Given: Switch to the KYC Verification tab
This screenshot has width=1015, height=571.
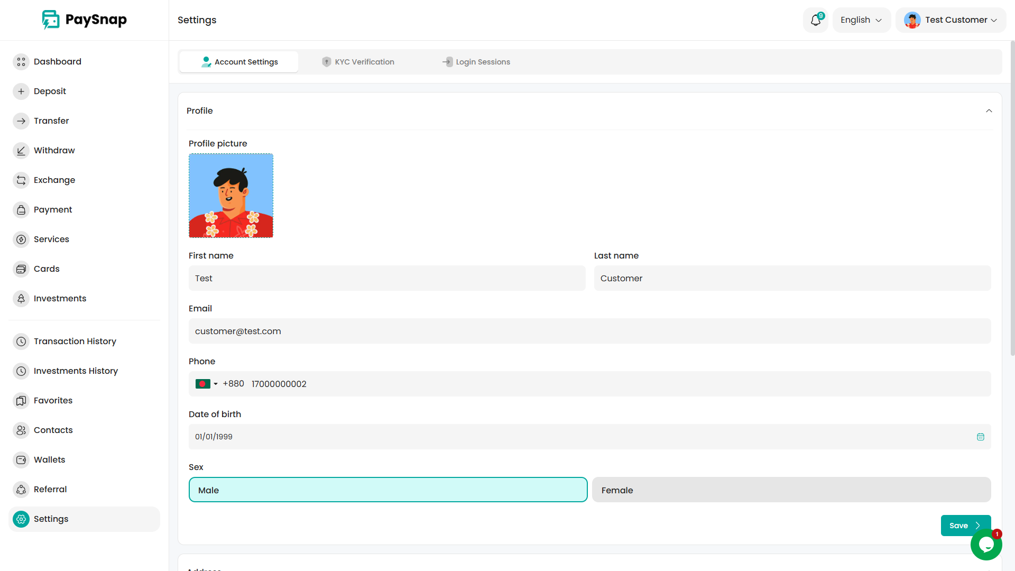Looking at the screenshot, I should [358, 62].
